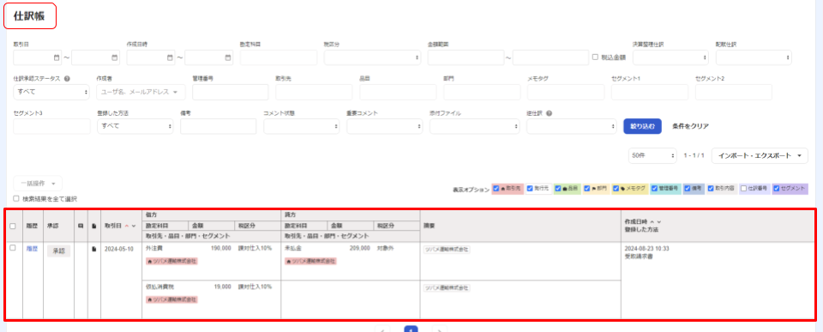Click 承認 approve button in row
Screen dimensions: 823x332
tap(58, 251)
